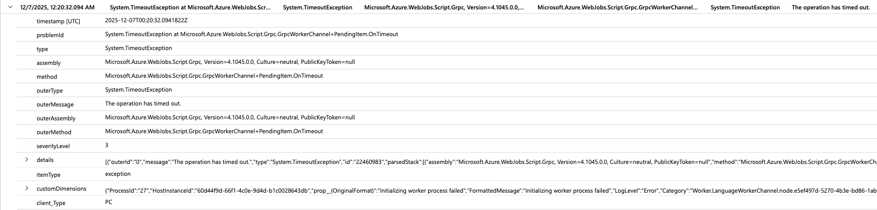Screen dimensions: 877x210
Task: Select the assembly value Microsoft.Azure.WebJobs.Script.Grpc version
Action: [x=230, y=62]
